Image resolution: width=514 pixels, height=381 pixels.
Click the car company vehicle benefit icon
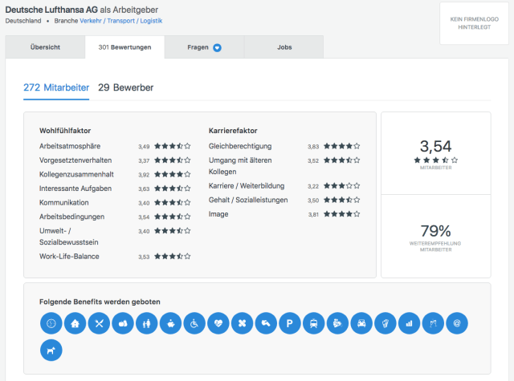click(x=361, y=322)
